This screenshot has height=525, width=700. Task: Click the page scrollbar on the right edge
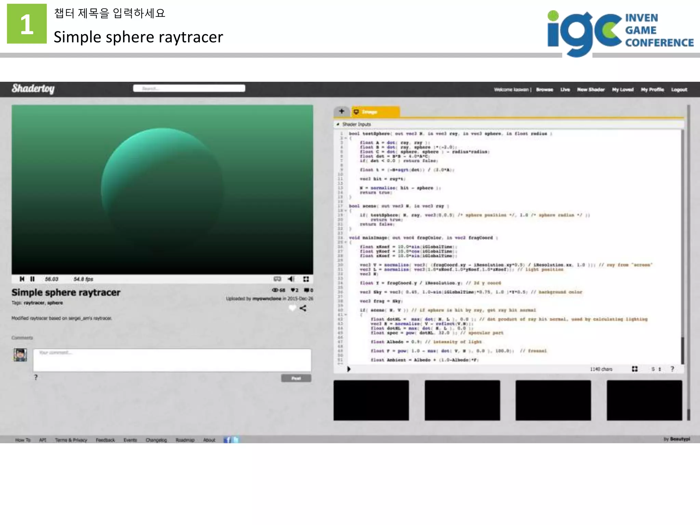coord(688,262)
